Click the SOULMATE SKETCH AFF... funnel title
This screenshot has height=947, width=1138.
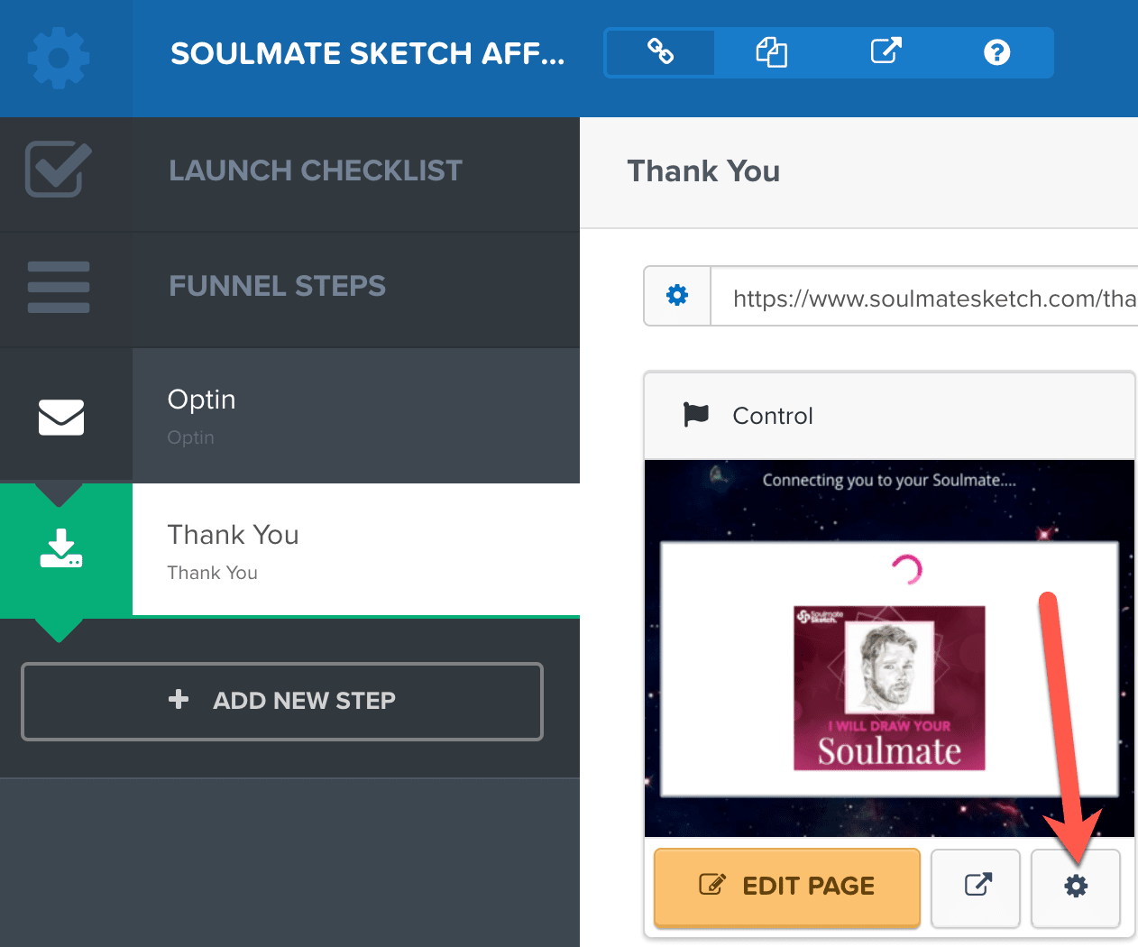click(x=368, y=53)
